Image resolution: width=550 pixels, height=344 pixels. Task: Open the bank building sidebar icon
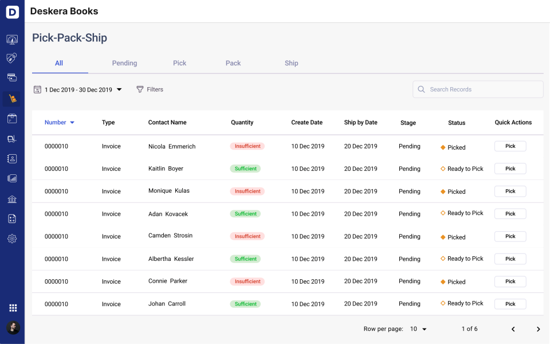point(12,199)
